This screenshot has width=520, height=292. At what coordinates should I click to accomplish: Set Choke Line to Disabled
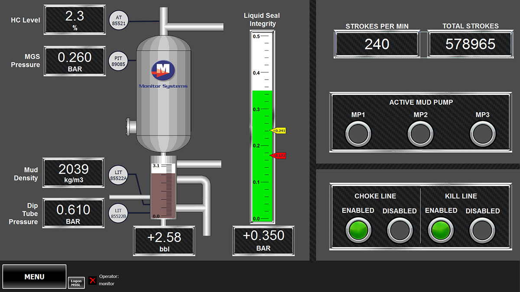pos(399,230)
